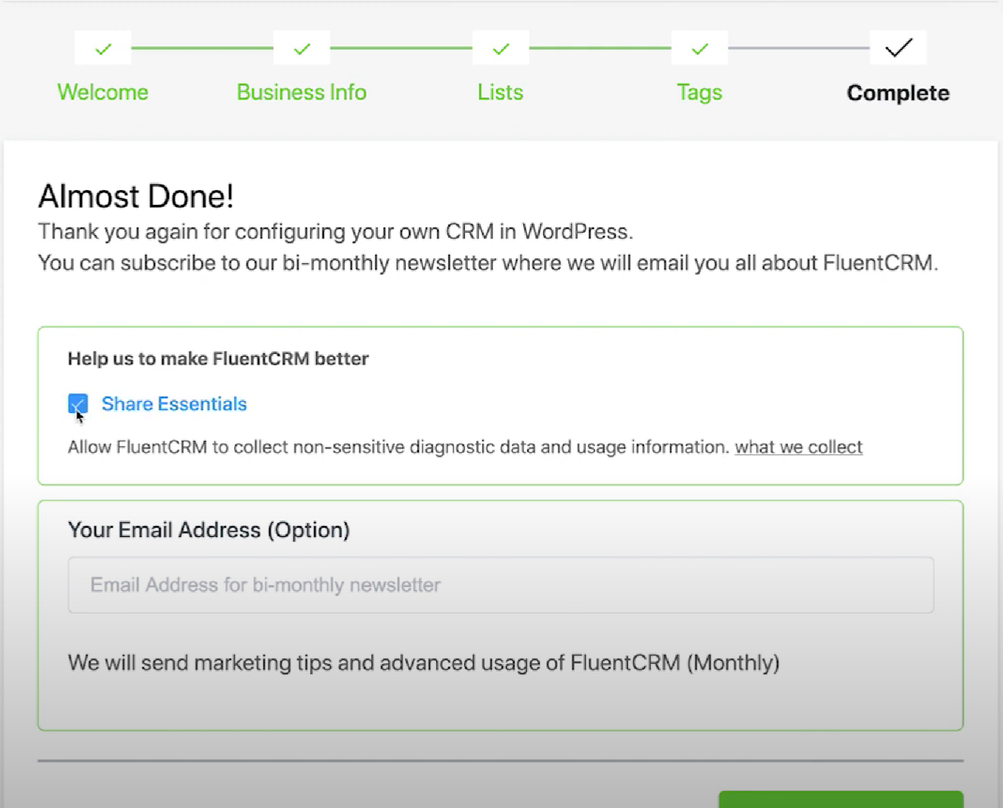Toggle Share Essentials diagnostic data sharing off
The image size is (1003, 808).
pos(77,404)
